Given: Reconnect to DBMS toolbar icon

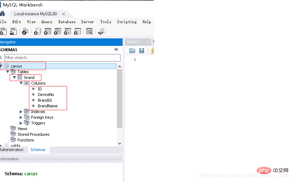Looking at the screenshot, I should click(x=102, y=31).
